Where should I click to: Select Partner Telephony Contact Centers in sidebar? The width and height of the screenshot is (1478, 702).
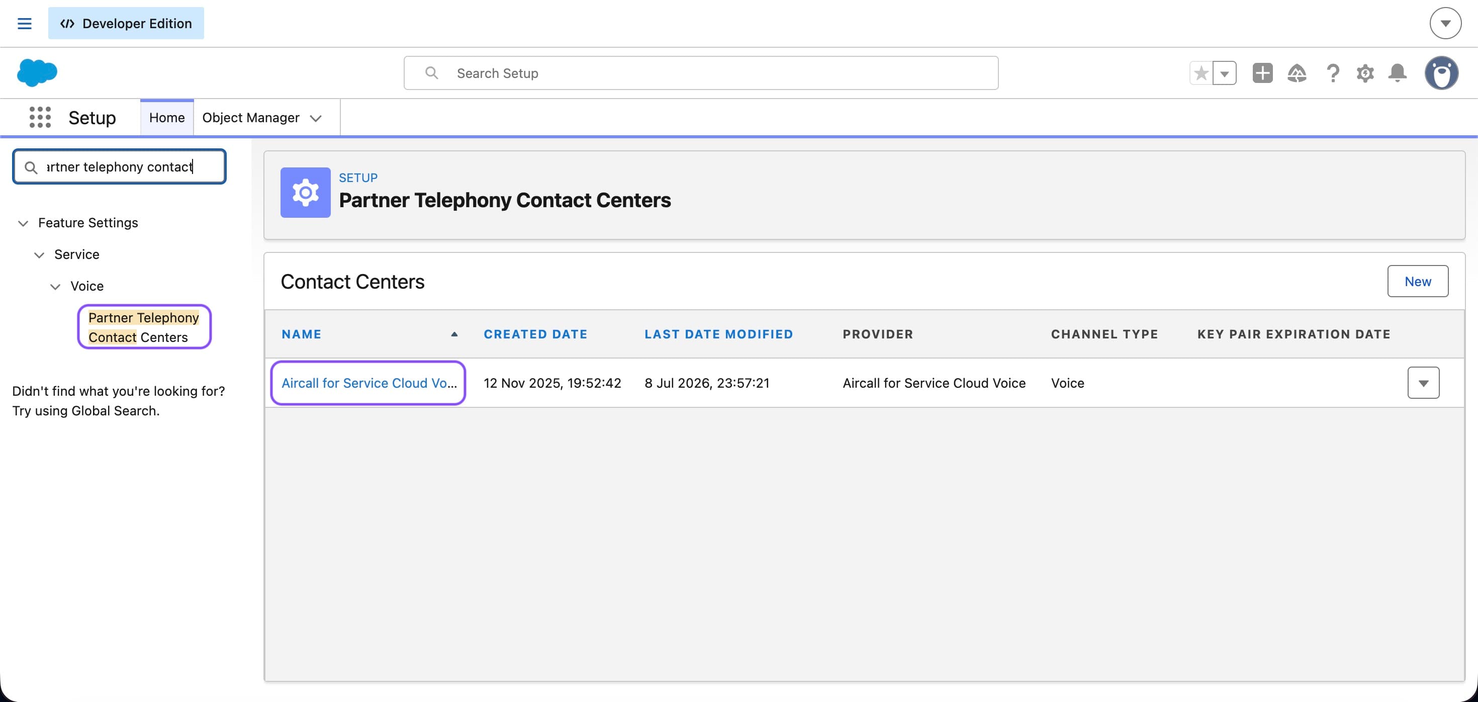point(144,327)
